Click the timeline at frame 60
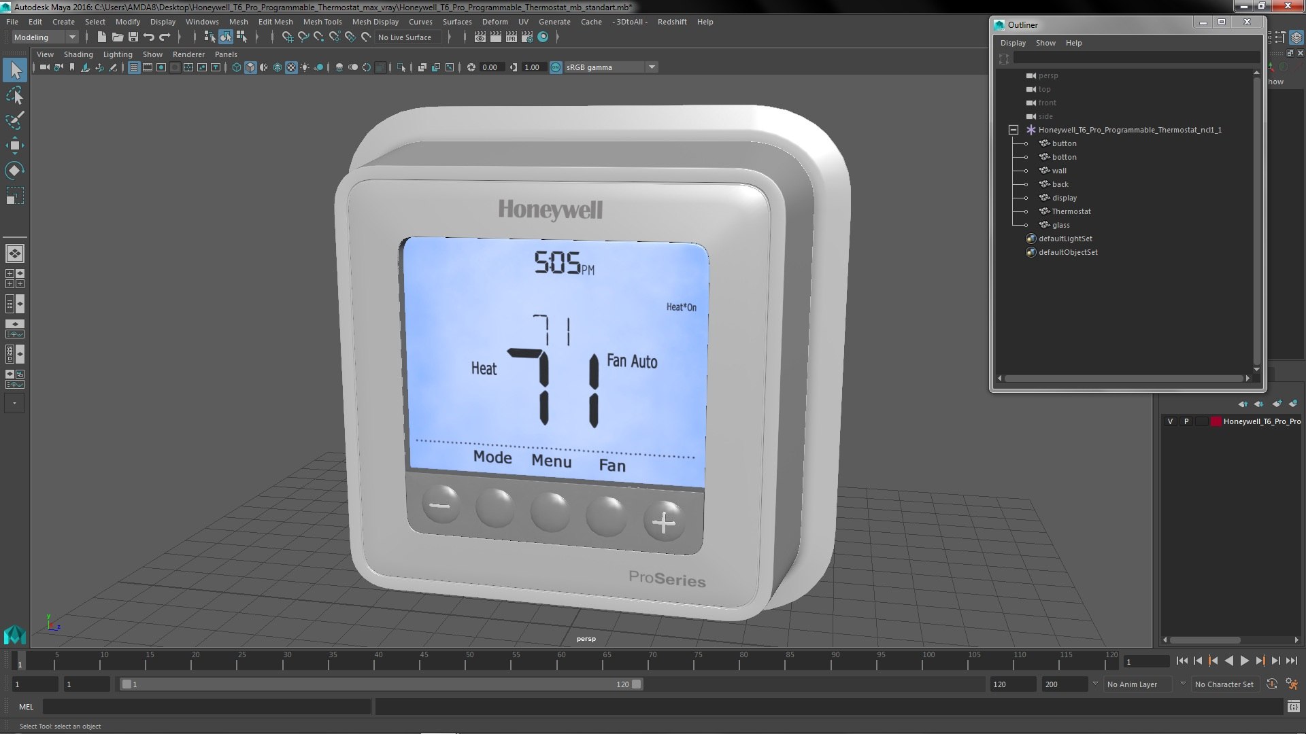 tap(561, 661)
